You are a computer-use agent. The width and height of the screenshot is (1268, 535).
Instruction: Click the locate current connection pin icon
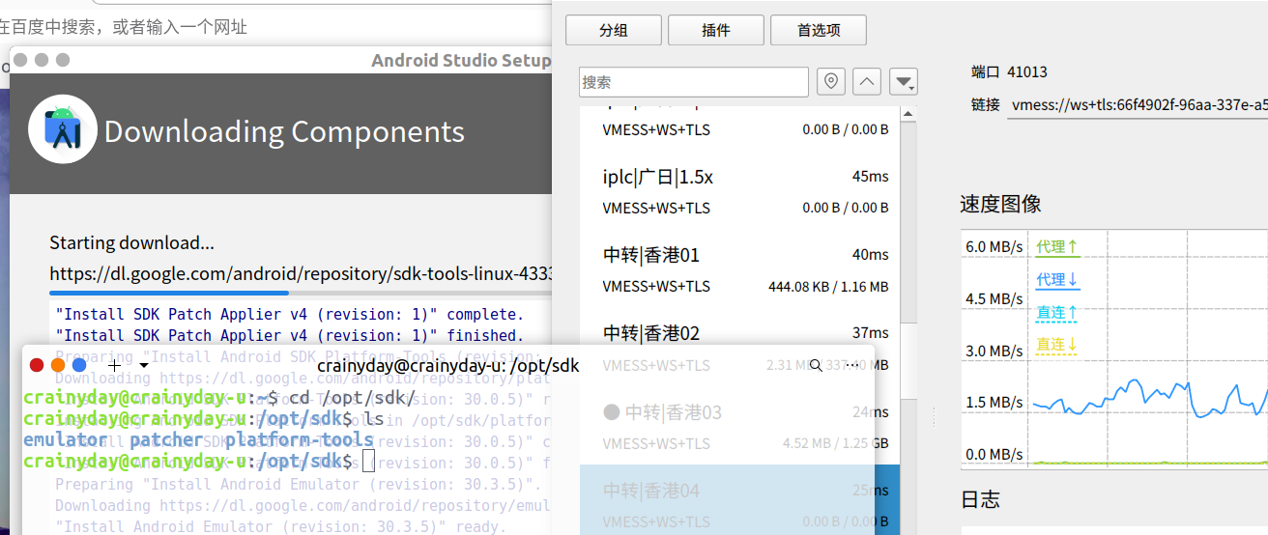[831, 82]
